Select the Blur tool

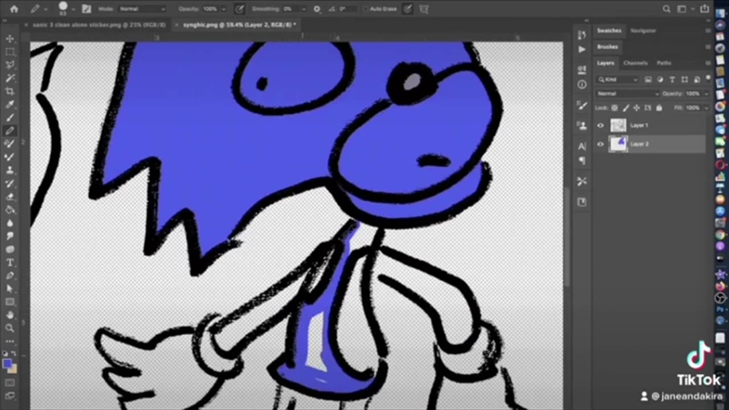[10, 223]
